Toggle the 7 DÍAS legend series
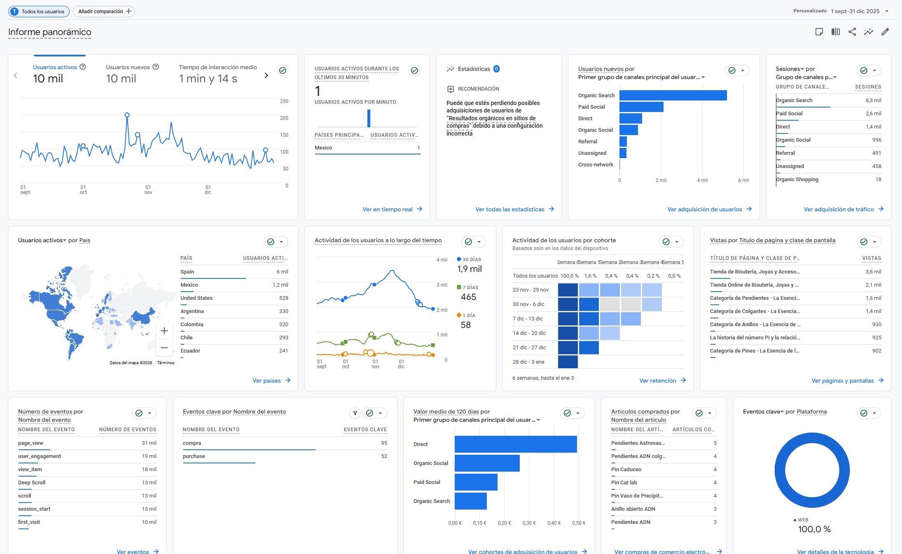 click(x=467, y=288)
